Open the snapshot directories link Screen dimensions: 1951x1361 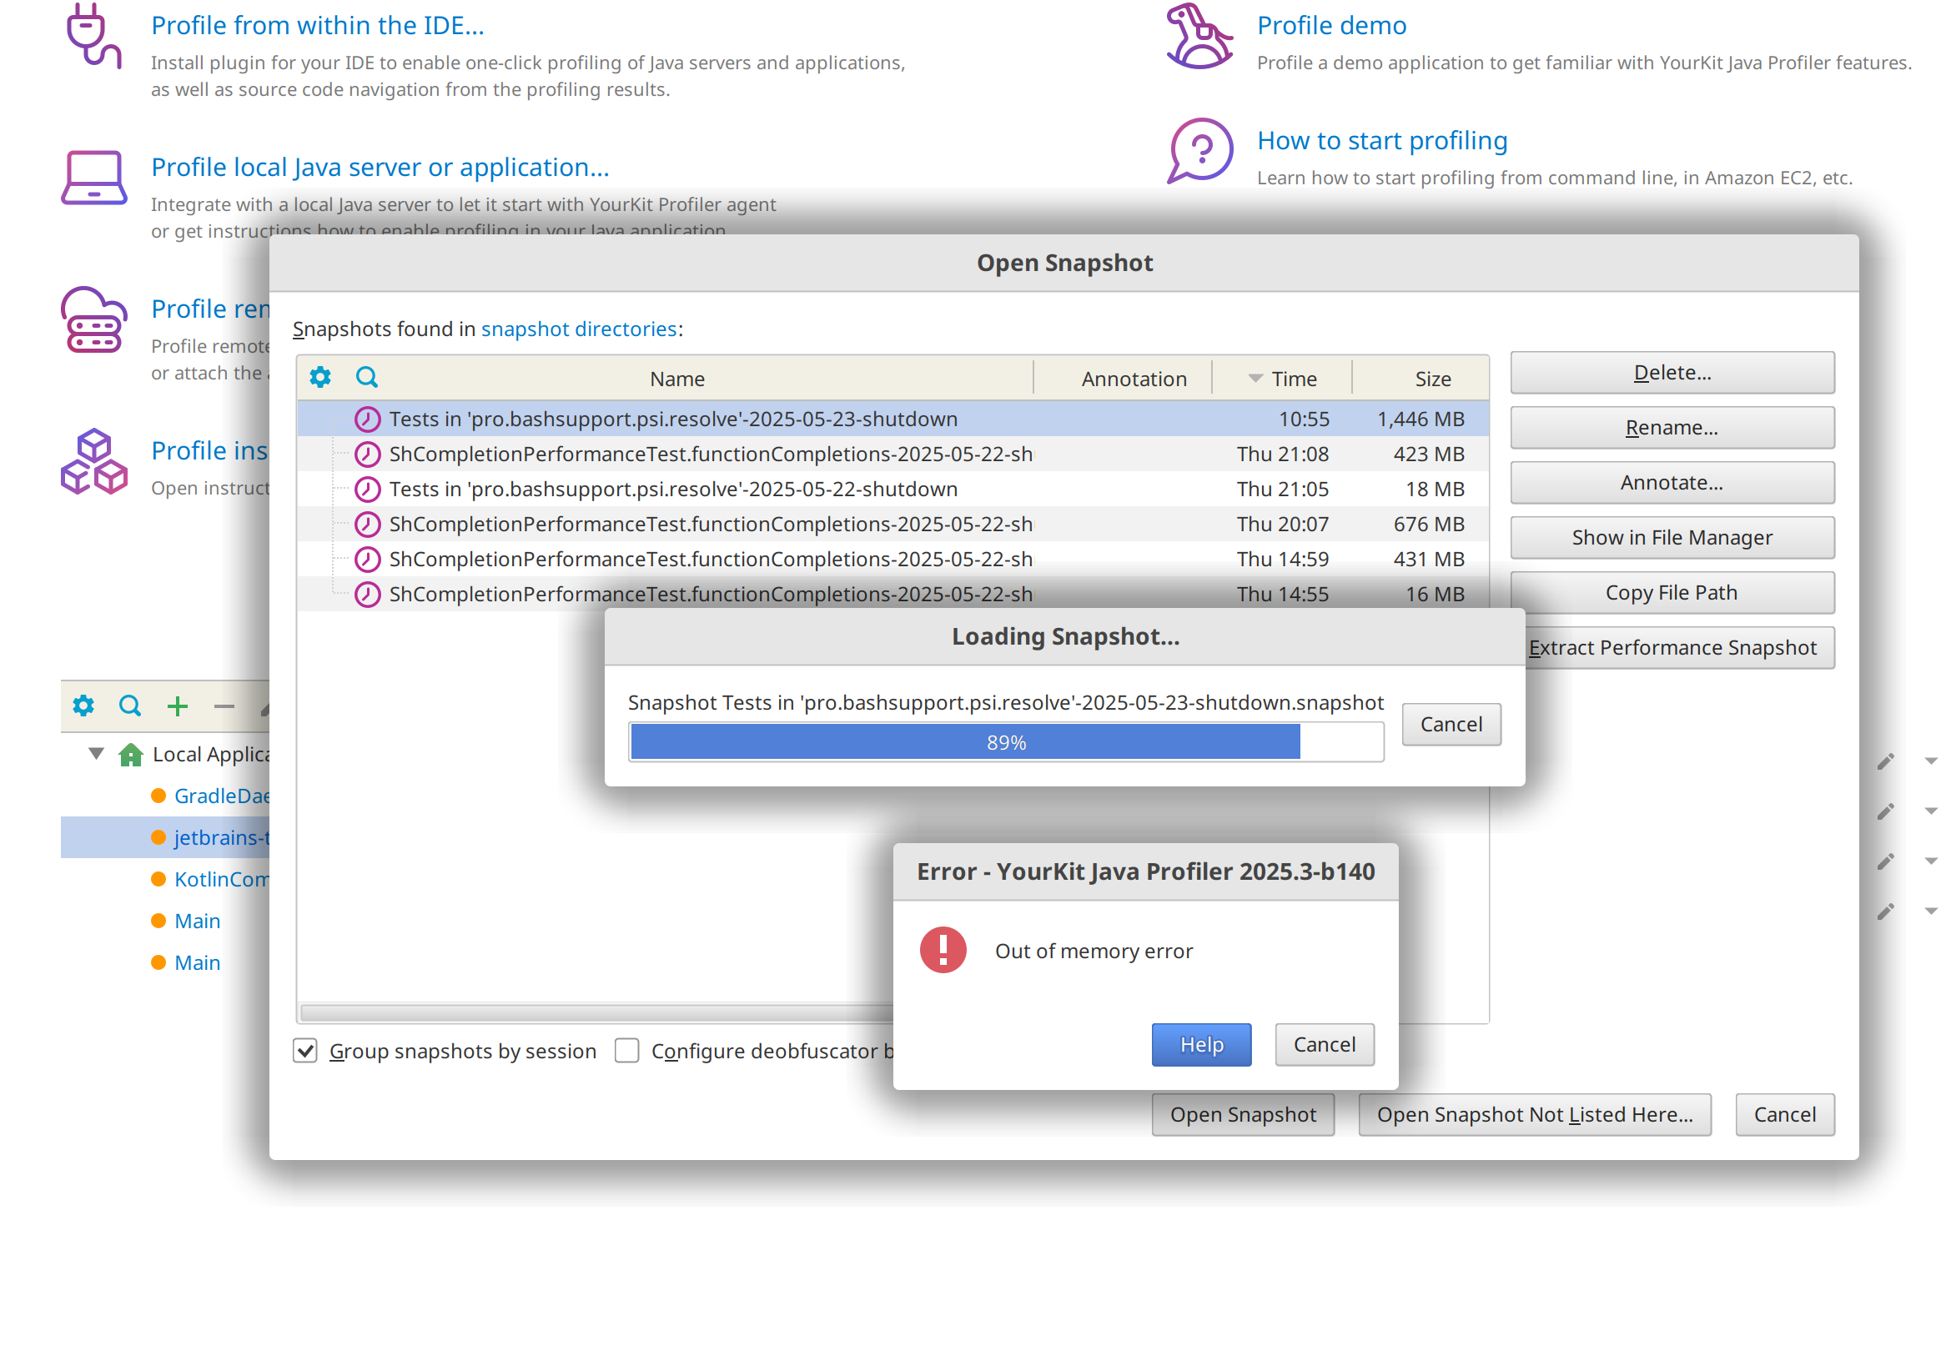pos(579,329)
